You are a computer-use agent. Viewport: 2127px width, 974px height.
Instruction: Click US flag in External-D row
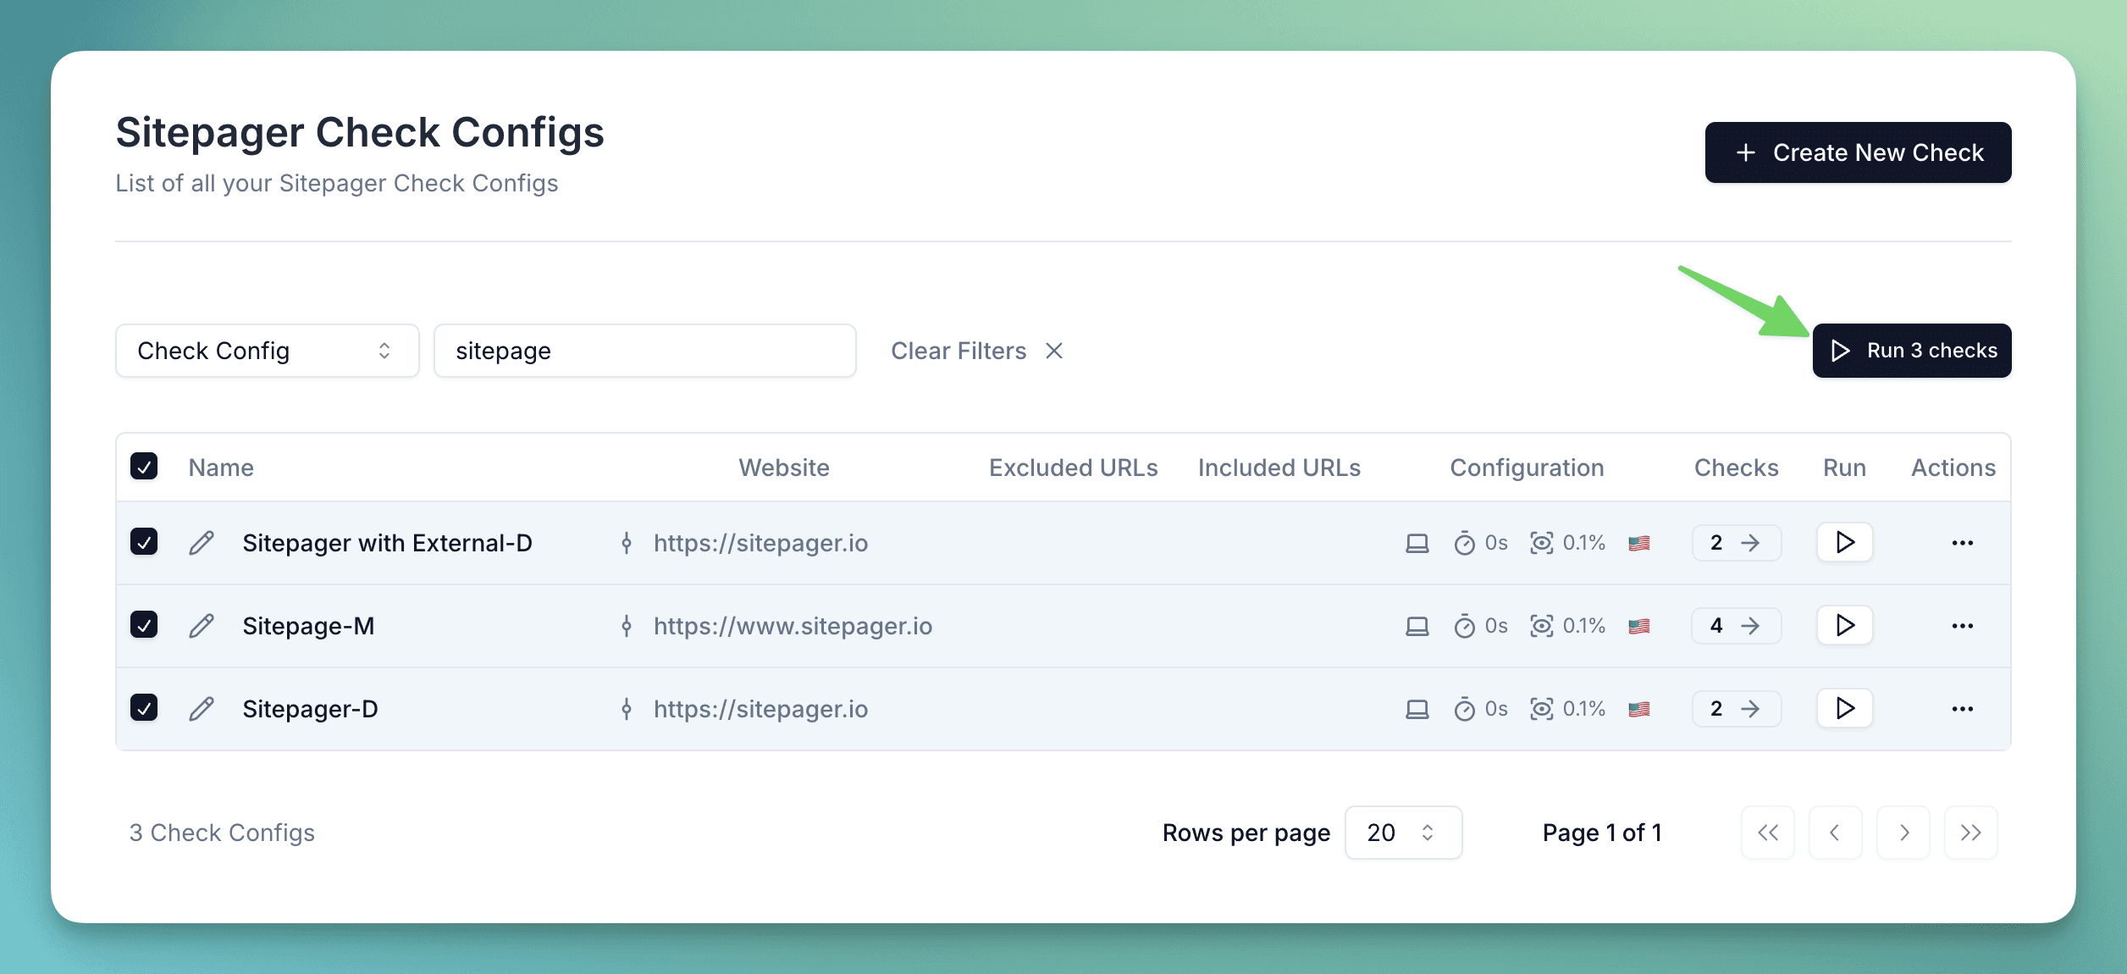1639,543
